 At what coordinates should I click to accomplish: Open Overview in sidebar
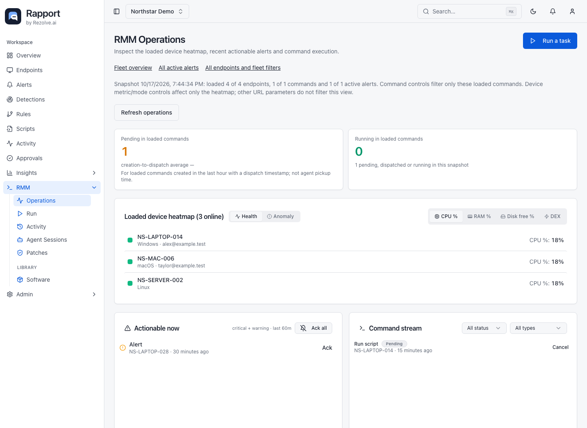52,55
